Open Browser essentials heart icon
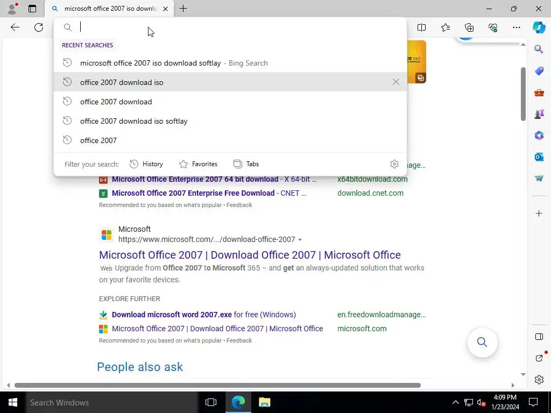Viewport: 551px width, 413px height. (493, 27)
